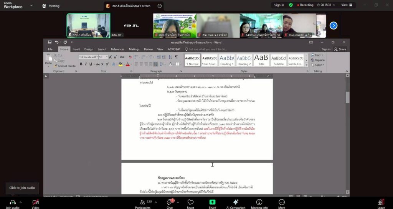
Task: Click the Sign in button
Action: [279, 5]
